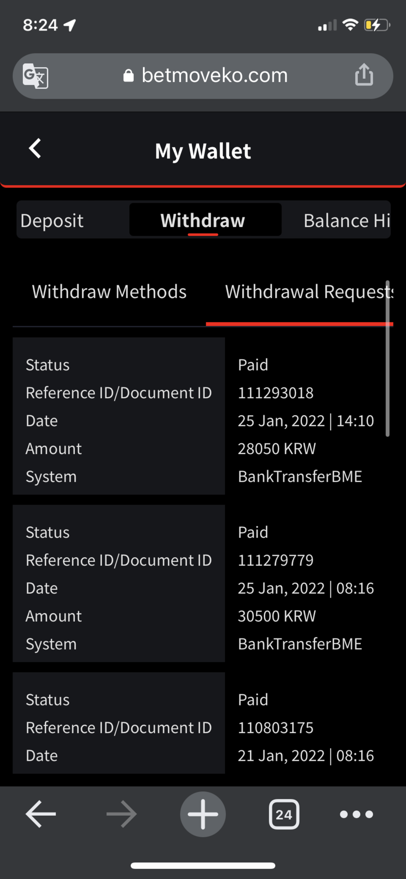Click the vertical scrollbar on request list

tap(388, 359)
